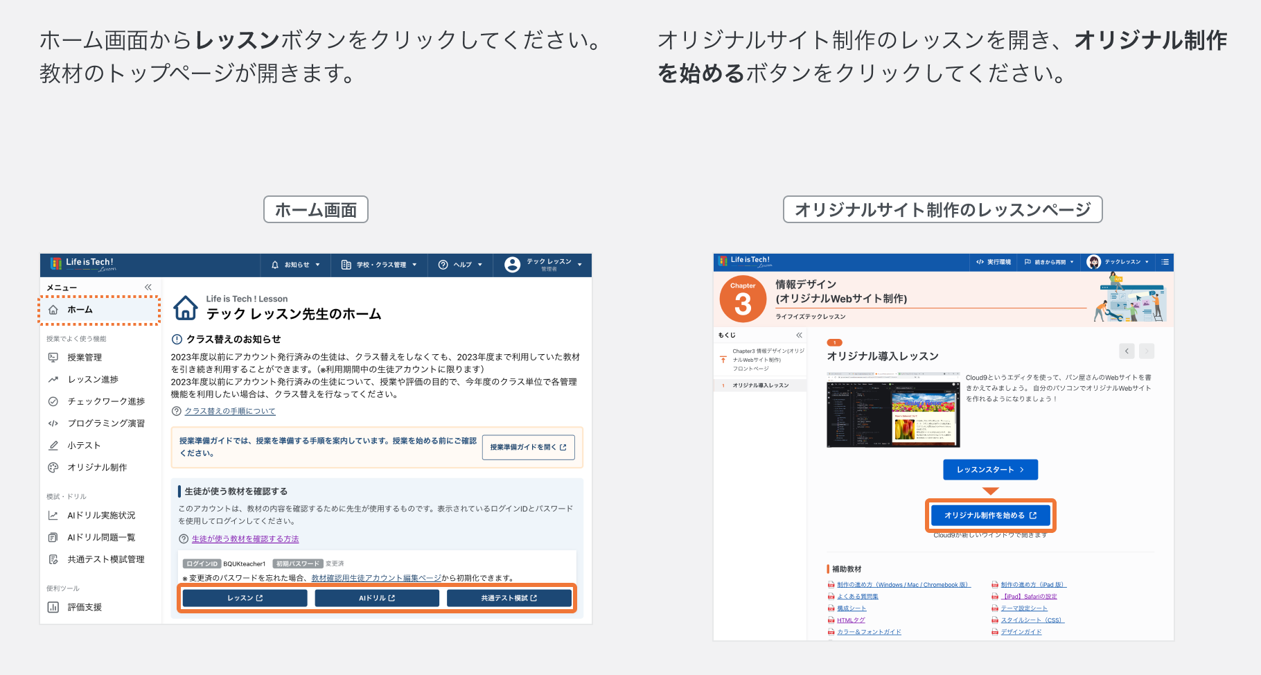Click the girl avatar in lesson page header

[x=1094, y=262]
